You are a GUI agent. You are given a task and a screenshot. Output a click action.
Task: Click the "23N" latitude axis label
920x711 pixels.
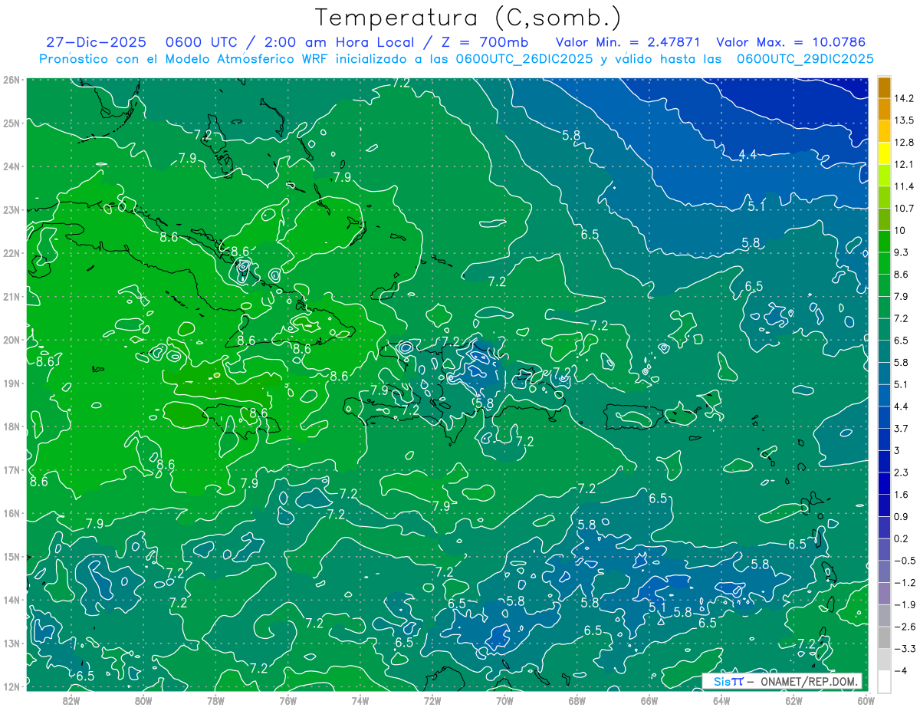11,210
